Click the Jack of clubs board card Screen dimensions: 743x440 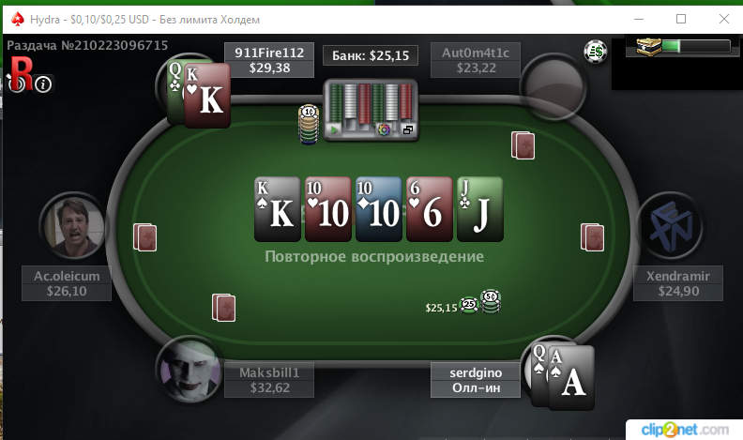480,209
